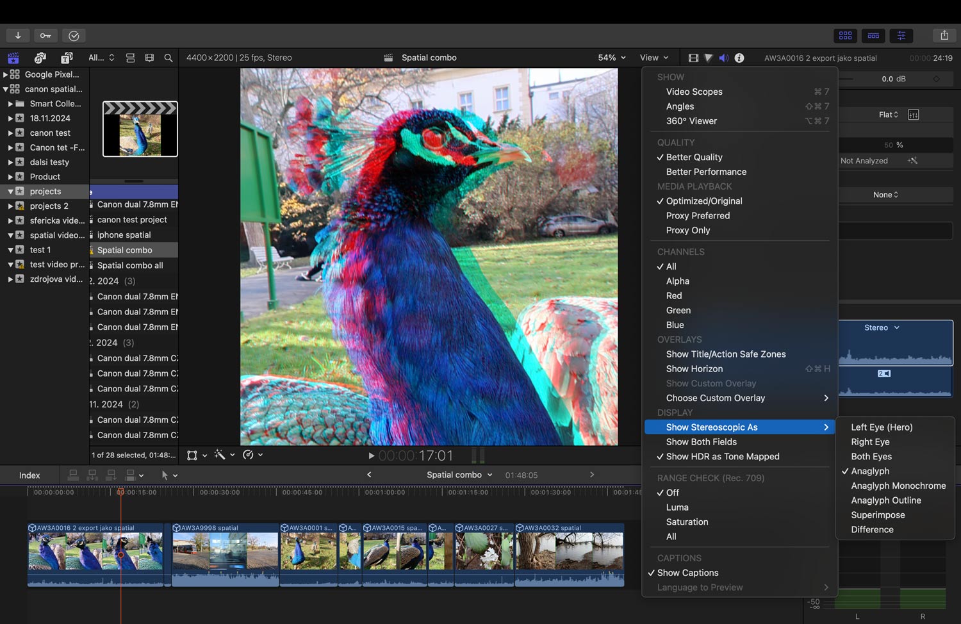
Task: Open the Keyword Editor key icon
Action: point(45,35)
